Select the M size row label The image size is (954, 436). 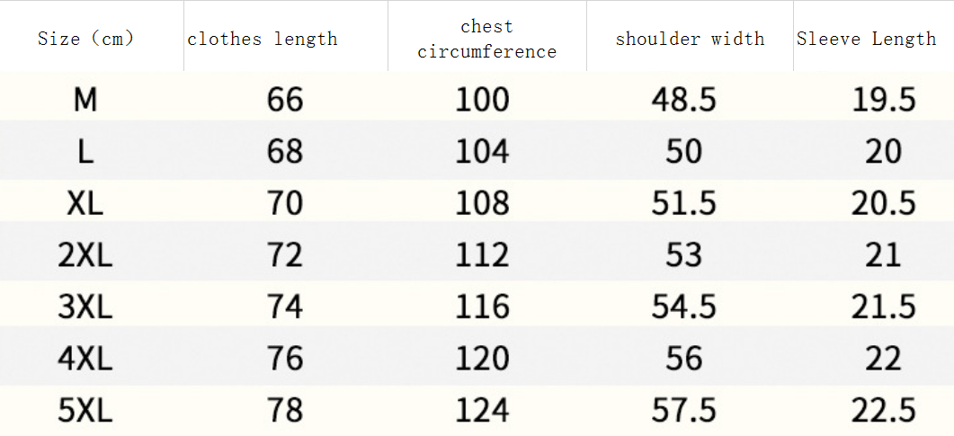tap(85, 99)
